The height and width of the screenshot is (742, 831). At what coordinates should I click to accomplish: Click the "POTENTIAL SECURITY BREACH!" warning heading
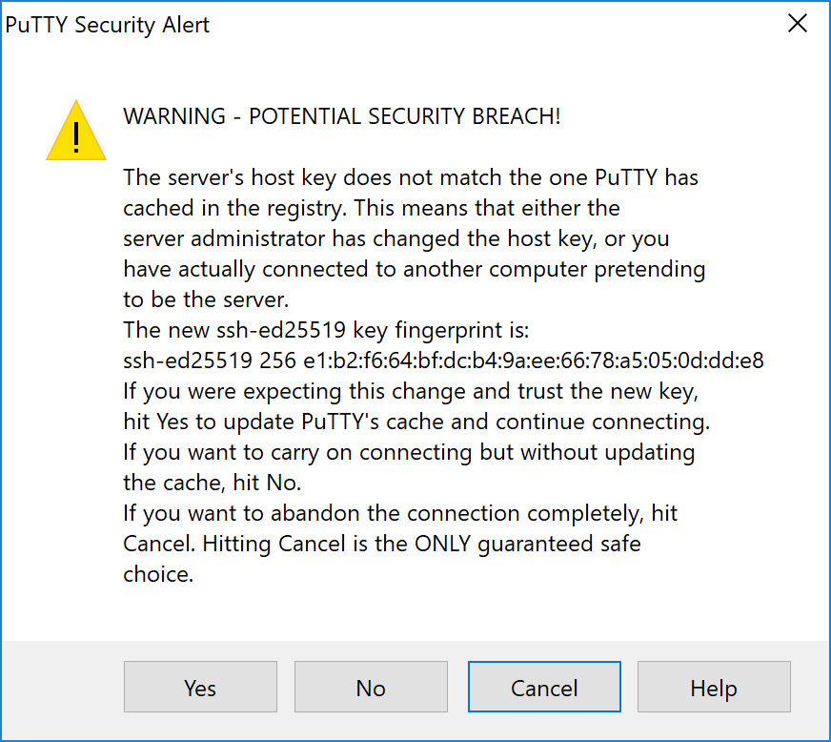tap(342, 116)
